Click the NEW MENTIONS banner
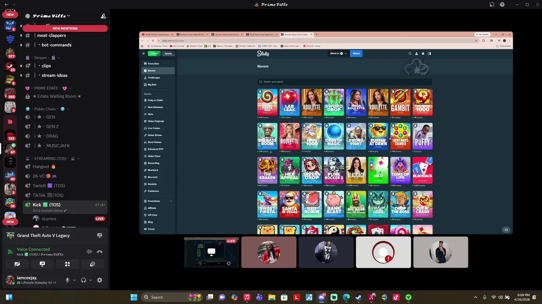542x304 pixels. coord(65,28)
